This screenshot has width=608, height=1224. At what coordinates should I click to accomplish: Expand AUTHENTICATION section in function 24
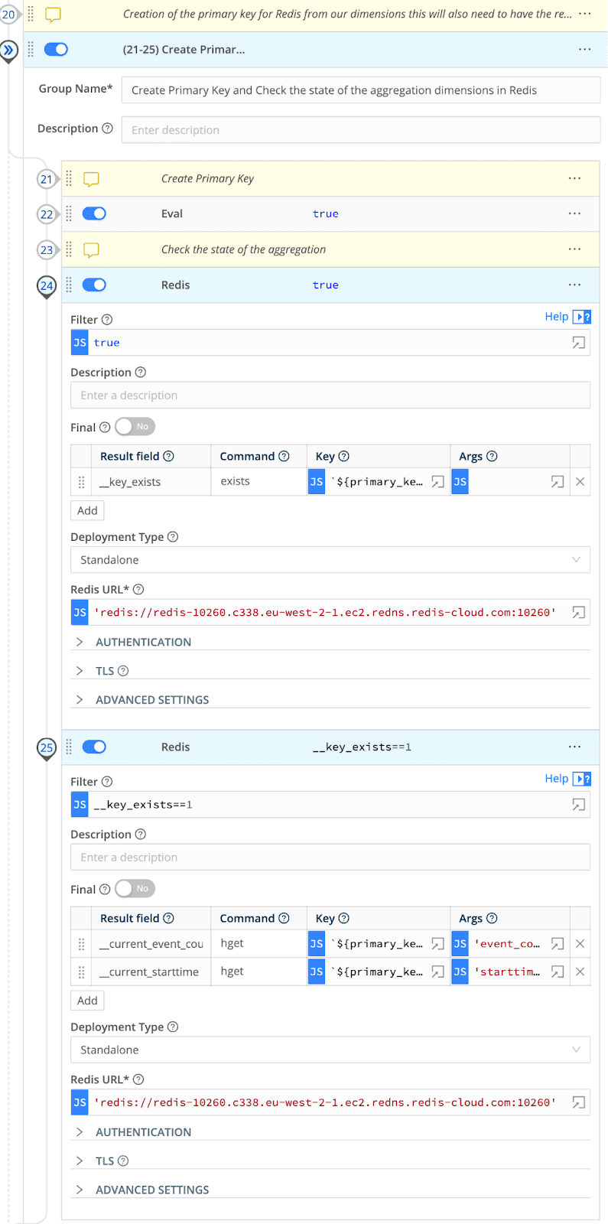[143, 643]
